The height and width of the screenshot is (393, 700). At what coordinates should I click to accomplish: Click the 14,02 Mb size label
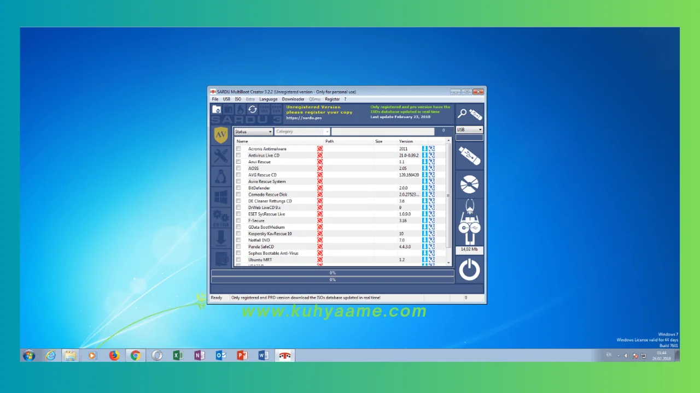point(469,249)
